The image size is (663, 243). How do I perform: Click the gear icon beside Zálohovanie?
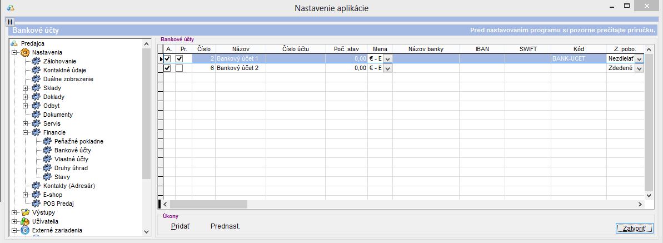[37, 61]
